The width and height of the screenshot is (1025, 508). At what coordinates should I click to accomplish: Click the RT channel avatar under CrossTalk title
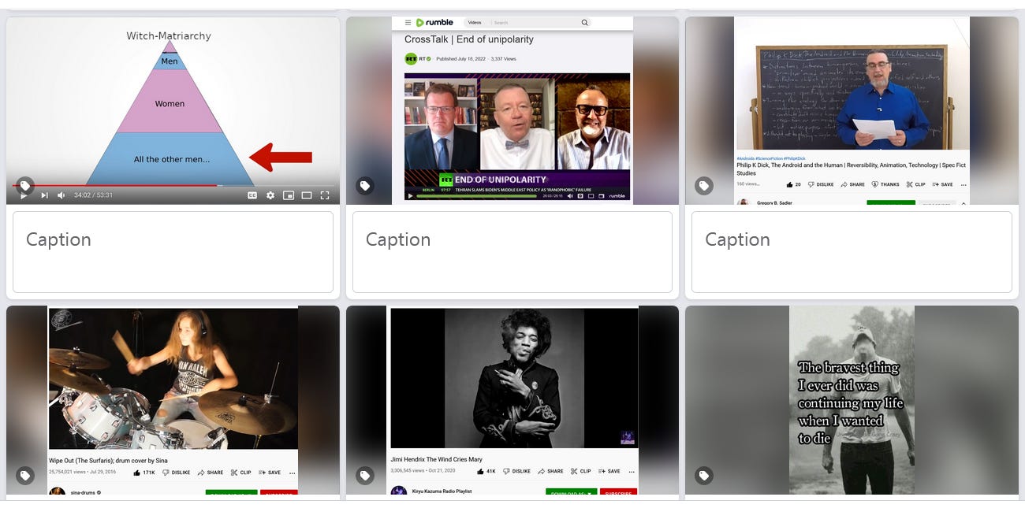(411, 58)
